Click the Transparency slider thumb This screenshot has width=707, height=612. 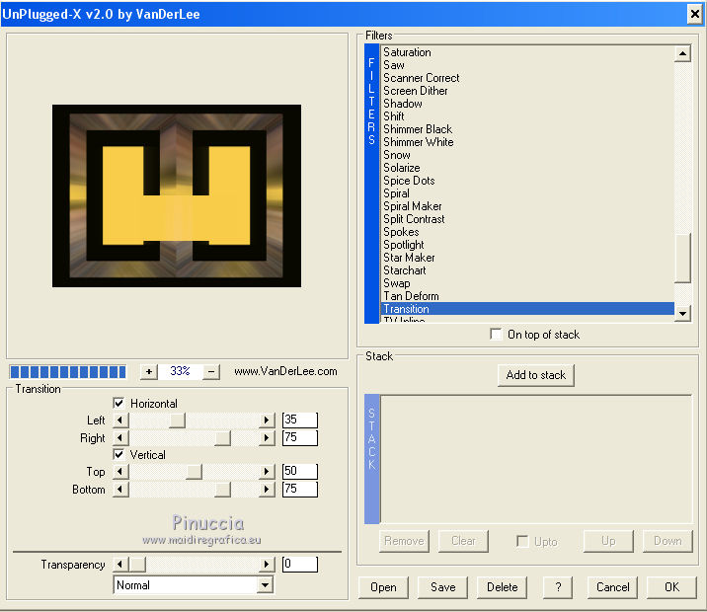[x=138, y=564]
